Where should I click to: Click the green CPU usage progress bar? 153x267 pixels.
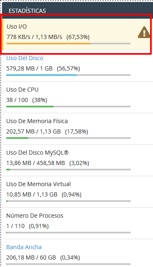(x=68, y=107)
